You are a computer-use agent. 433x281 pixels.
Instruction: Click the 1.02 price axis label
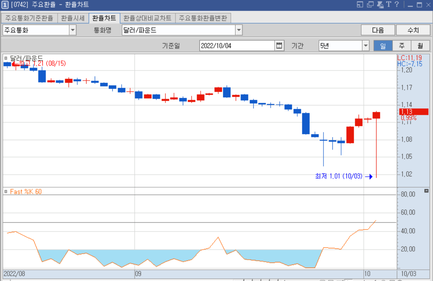pyautogui.click(x=406, y=174)
